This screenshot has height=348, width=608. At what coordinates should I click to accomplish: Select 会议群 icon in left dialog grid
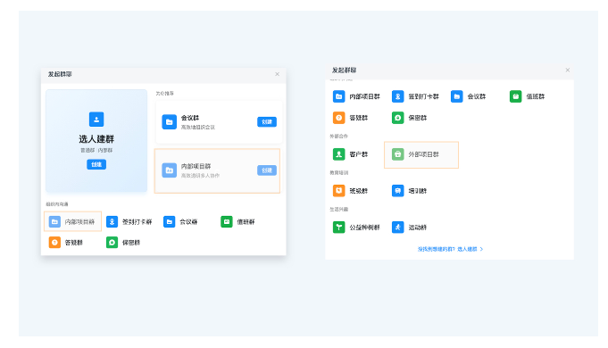point(169,221)
